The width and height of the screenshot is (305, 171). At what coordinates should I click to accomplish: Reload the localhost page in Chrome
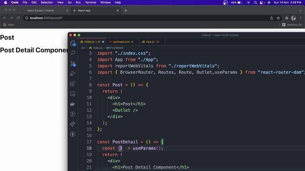[18, 18]
